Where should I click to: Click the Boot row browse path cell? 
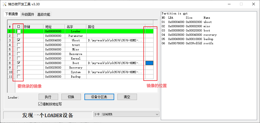pos(149,63)
